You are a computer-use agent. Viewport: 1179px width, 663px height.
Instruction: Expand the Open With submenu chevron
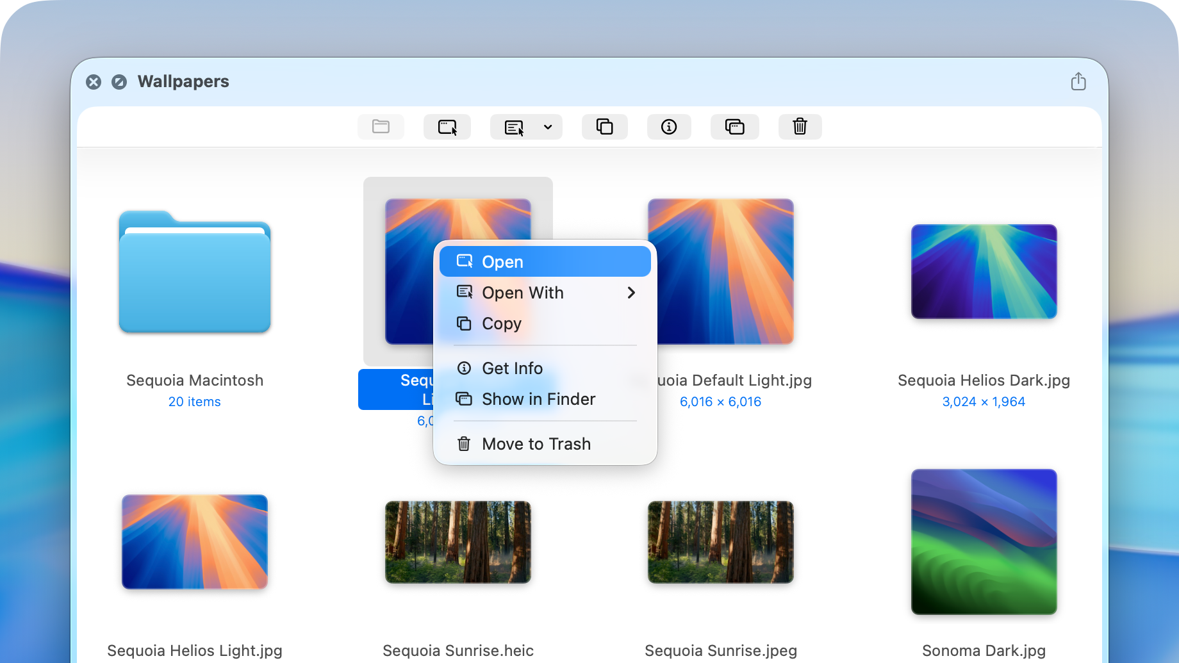point(631,293)
